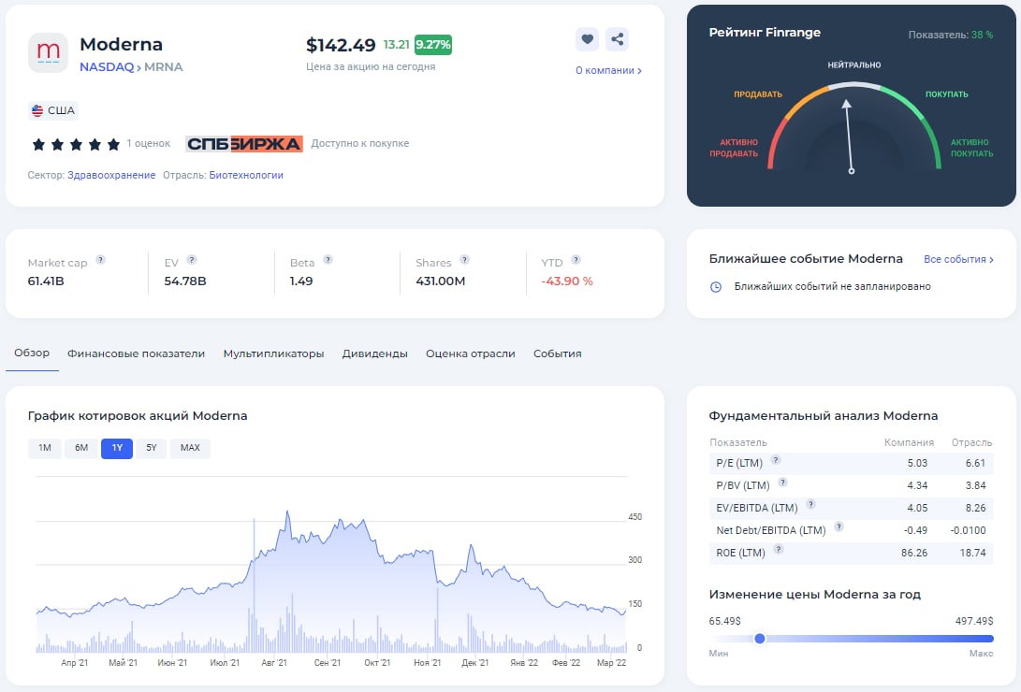The height and width of the screenshot is (692, 1021).
Task: Click the Moderna company name heading
Action: [x=121, y=44]
